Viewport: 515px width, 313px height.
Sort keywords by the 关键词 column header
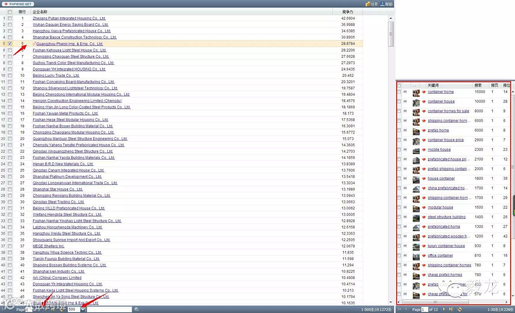pos(449,85)
